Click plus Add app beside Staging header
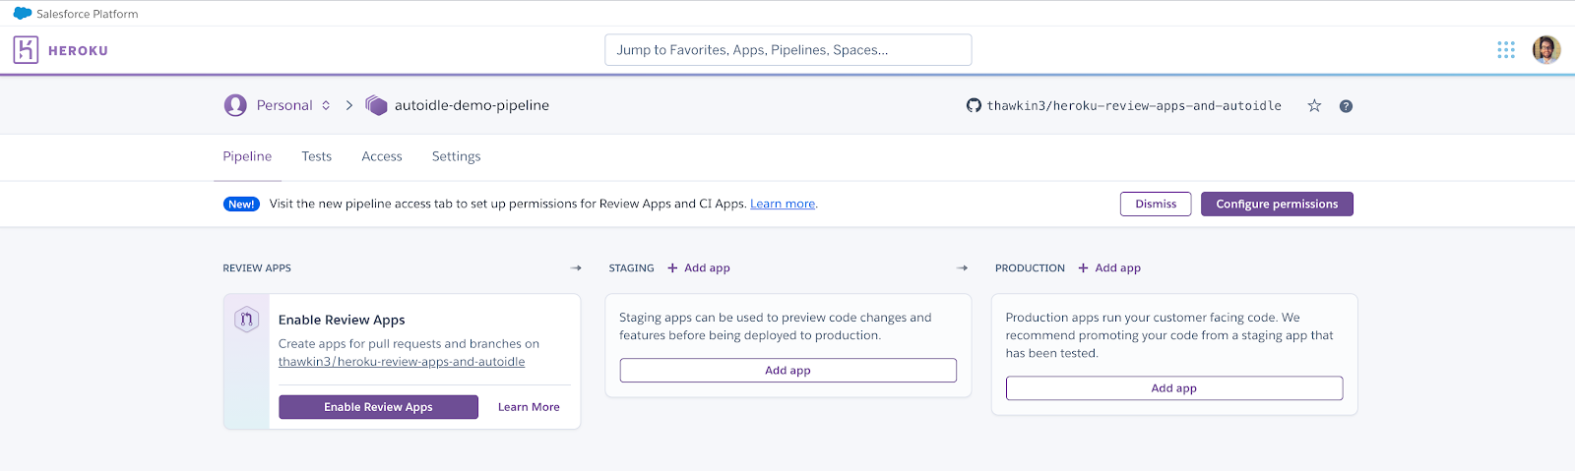This screenshot has height=471, width=1575. coord(699,267)
